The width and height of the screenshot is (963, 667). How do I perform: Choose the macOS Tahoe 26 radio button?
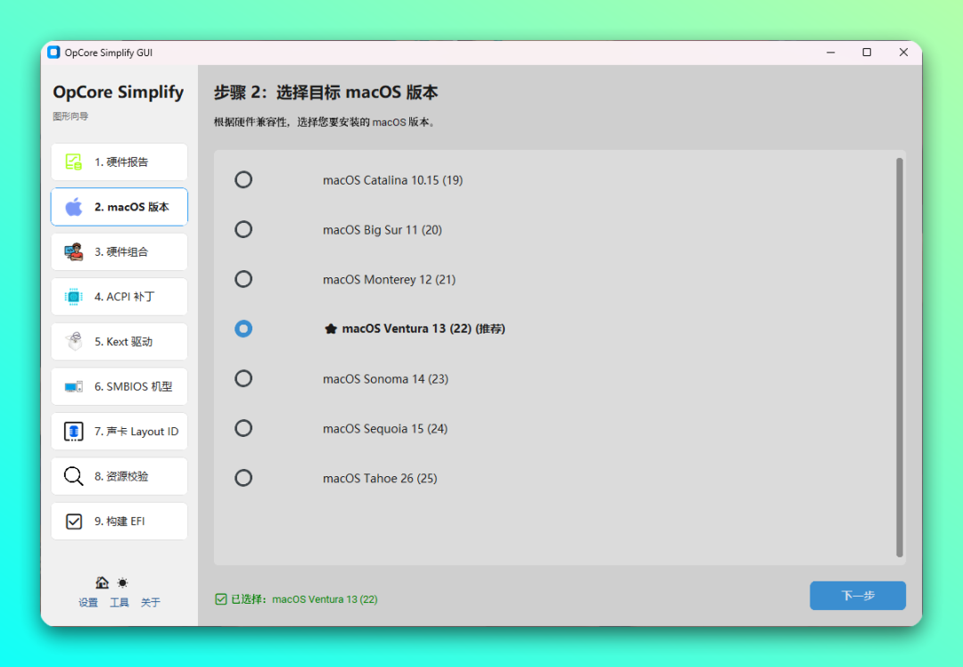[243, 478]
